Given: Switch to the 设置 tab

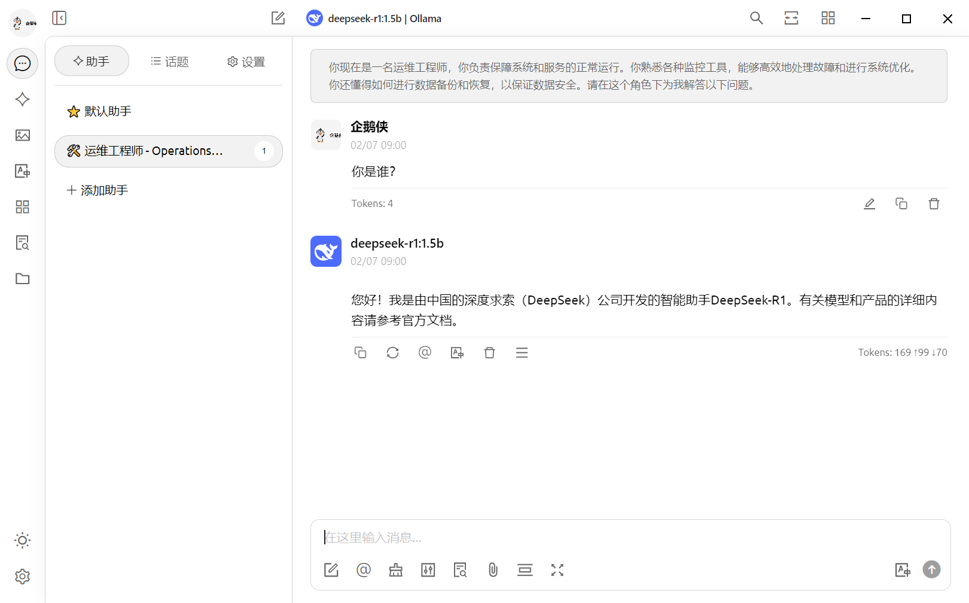Looking at the screenshot, I should tap(246, 61).
